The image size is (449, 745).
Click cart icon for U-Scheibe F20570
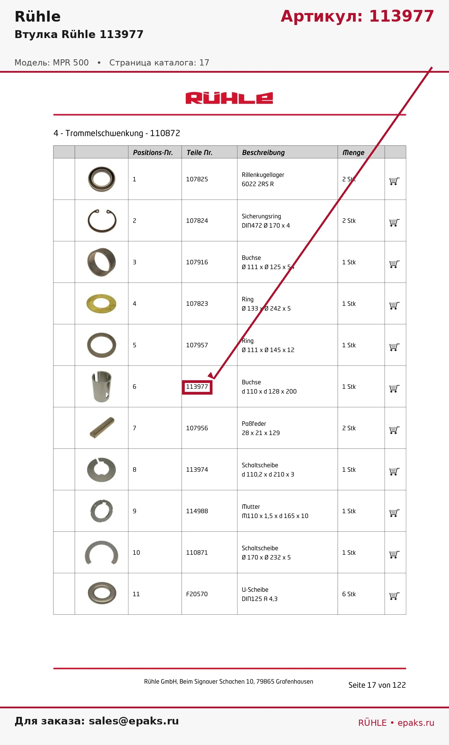click(395, 596)
